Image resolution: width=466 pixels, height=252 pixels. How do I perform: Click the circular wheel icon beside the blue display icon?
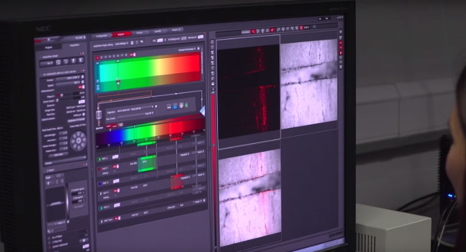(181, 106)
